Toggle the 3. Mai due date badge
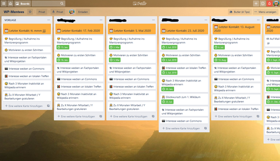 tap(115, 47)
